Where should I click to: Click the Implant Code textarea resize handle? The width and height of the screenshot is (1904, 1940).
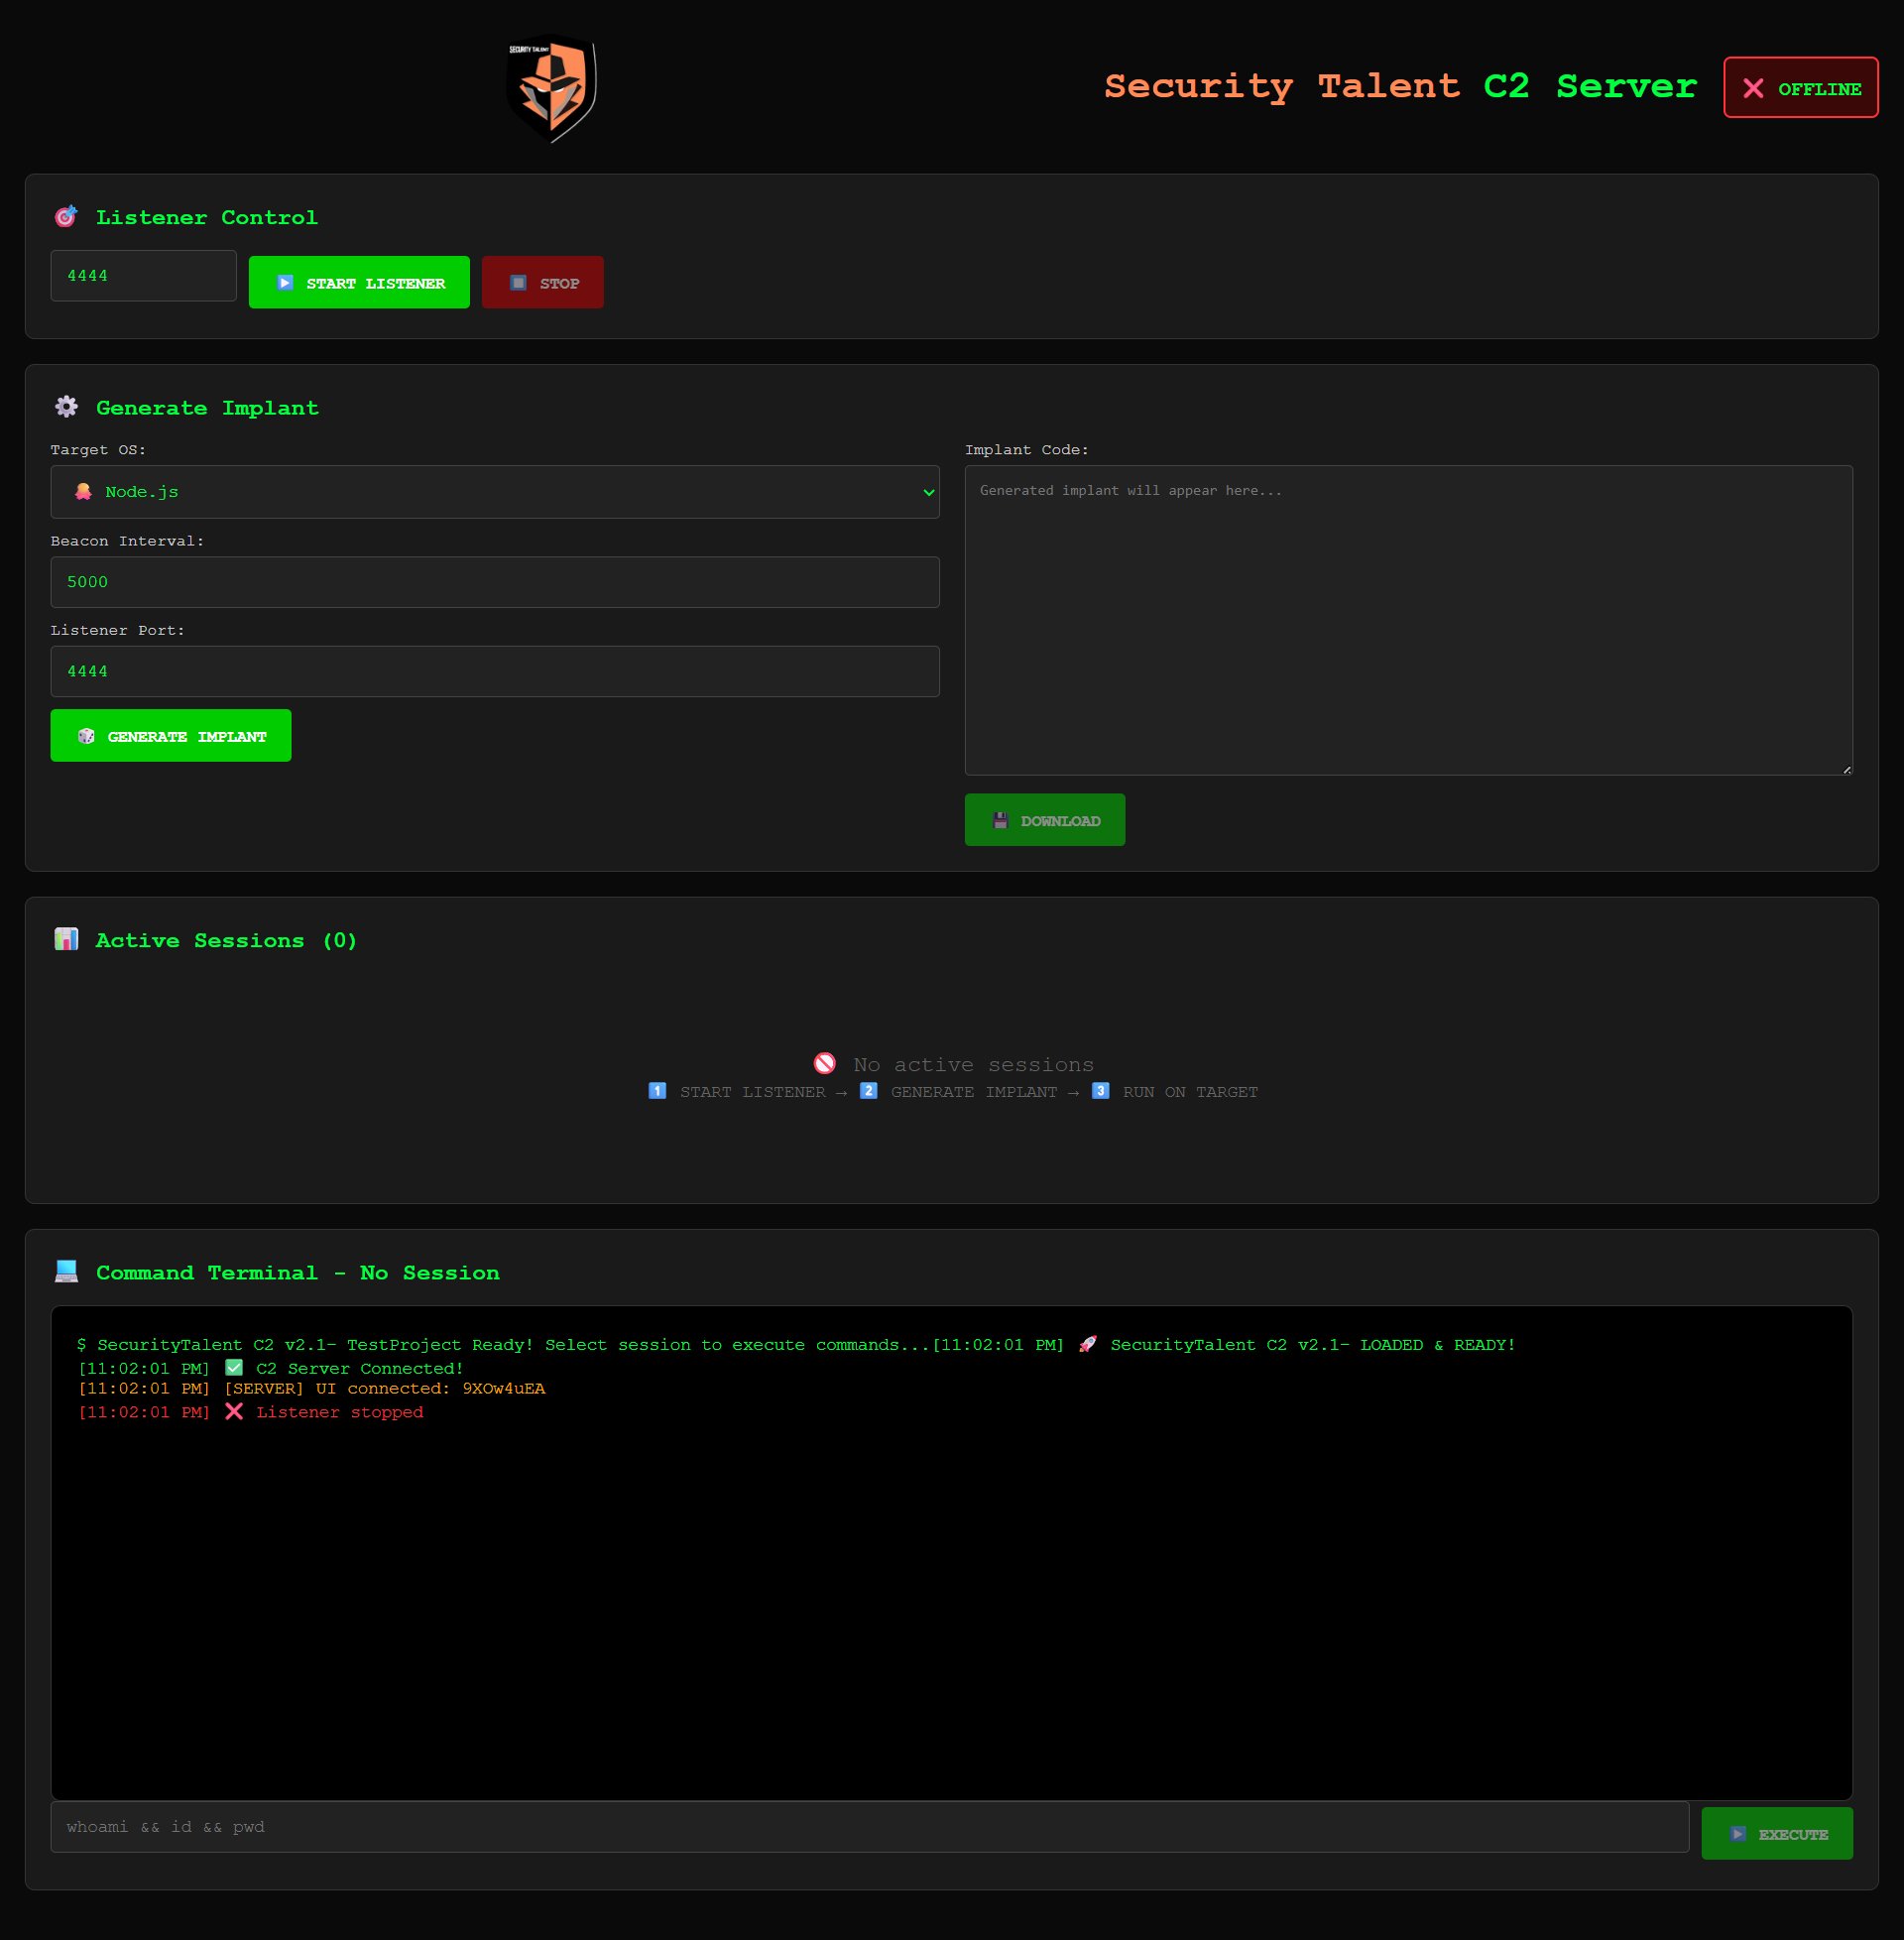tap(1846, 769)
